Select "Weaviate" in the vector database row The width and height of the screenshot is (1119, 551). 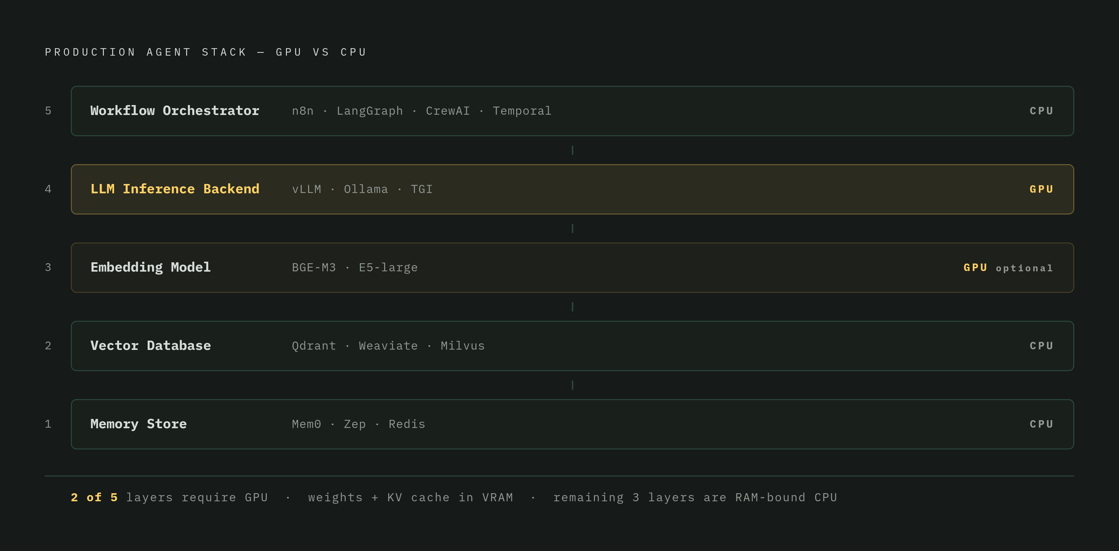388,346
